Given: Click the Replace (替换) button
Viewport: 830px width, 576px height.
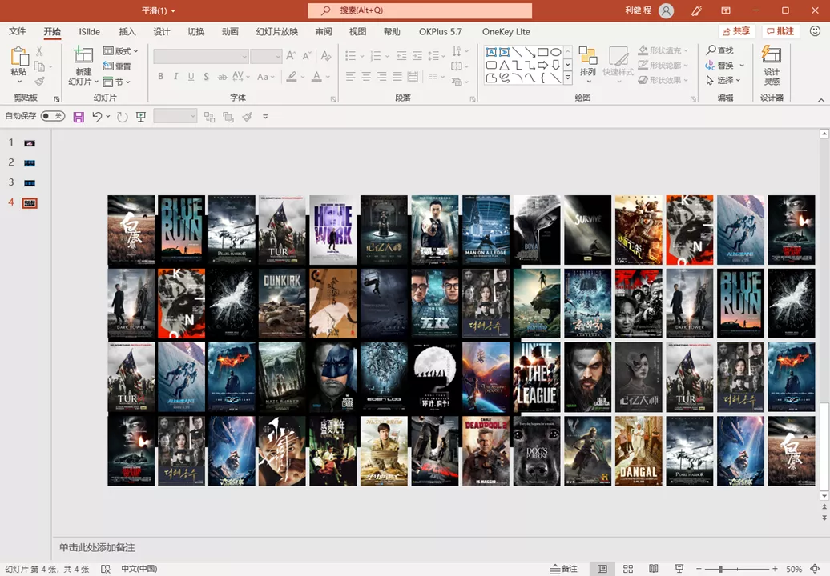Looking at the screenshot, I should [x=720, y=66].
